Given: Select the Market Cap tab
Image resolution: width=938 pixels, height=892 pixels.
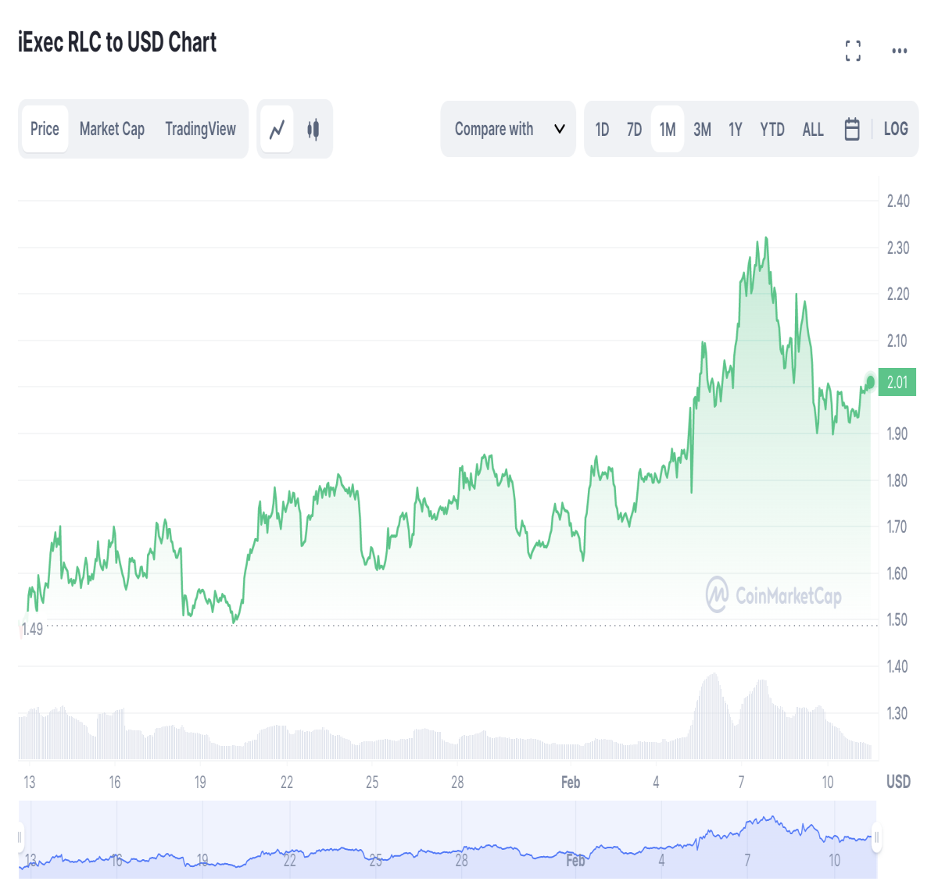Looking at the screenshot, I should pyautogui.click(x=112, y=129).
